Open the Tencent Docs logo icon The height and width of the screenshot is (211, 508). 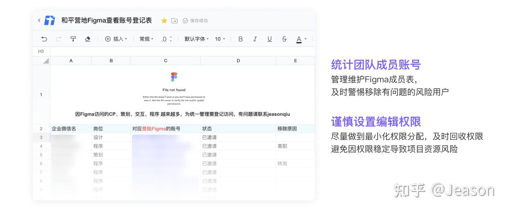[50, 20]
